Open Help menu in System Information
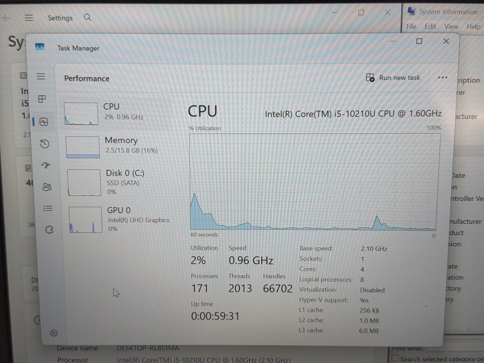This screenshot has width=484, height=363. [473, 27]
